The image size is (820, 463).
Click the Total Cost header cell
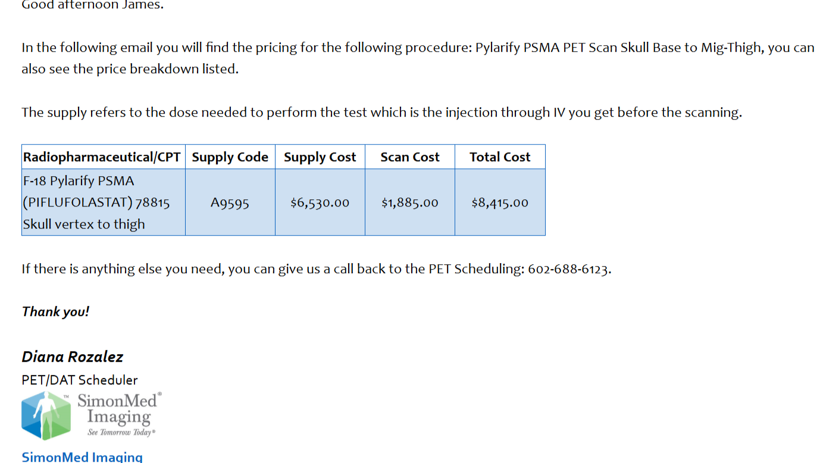click(x=500, y=157)
